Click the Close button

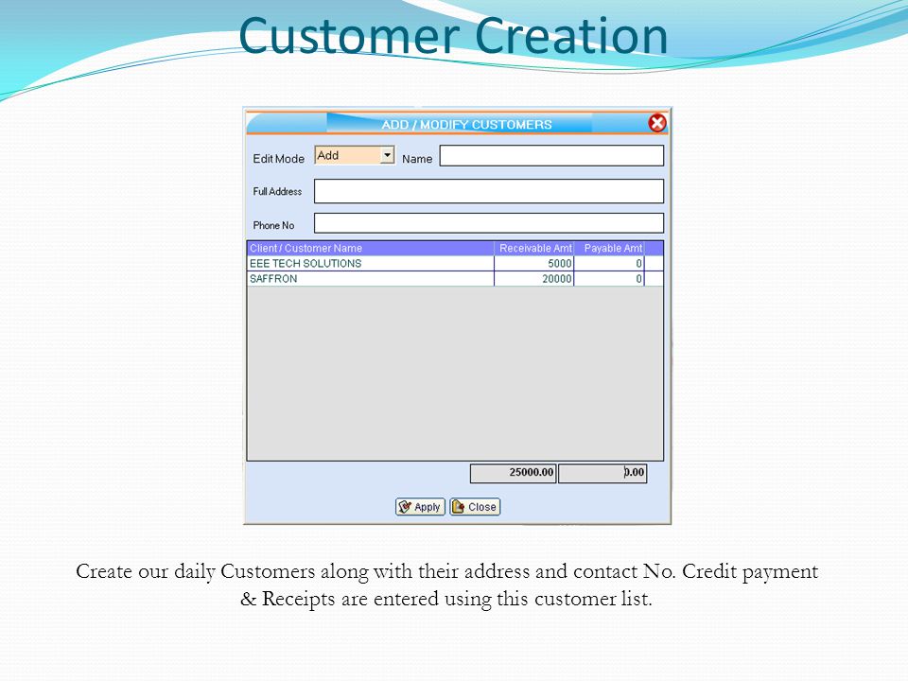(x=475, y=507)
